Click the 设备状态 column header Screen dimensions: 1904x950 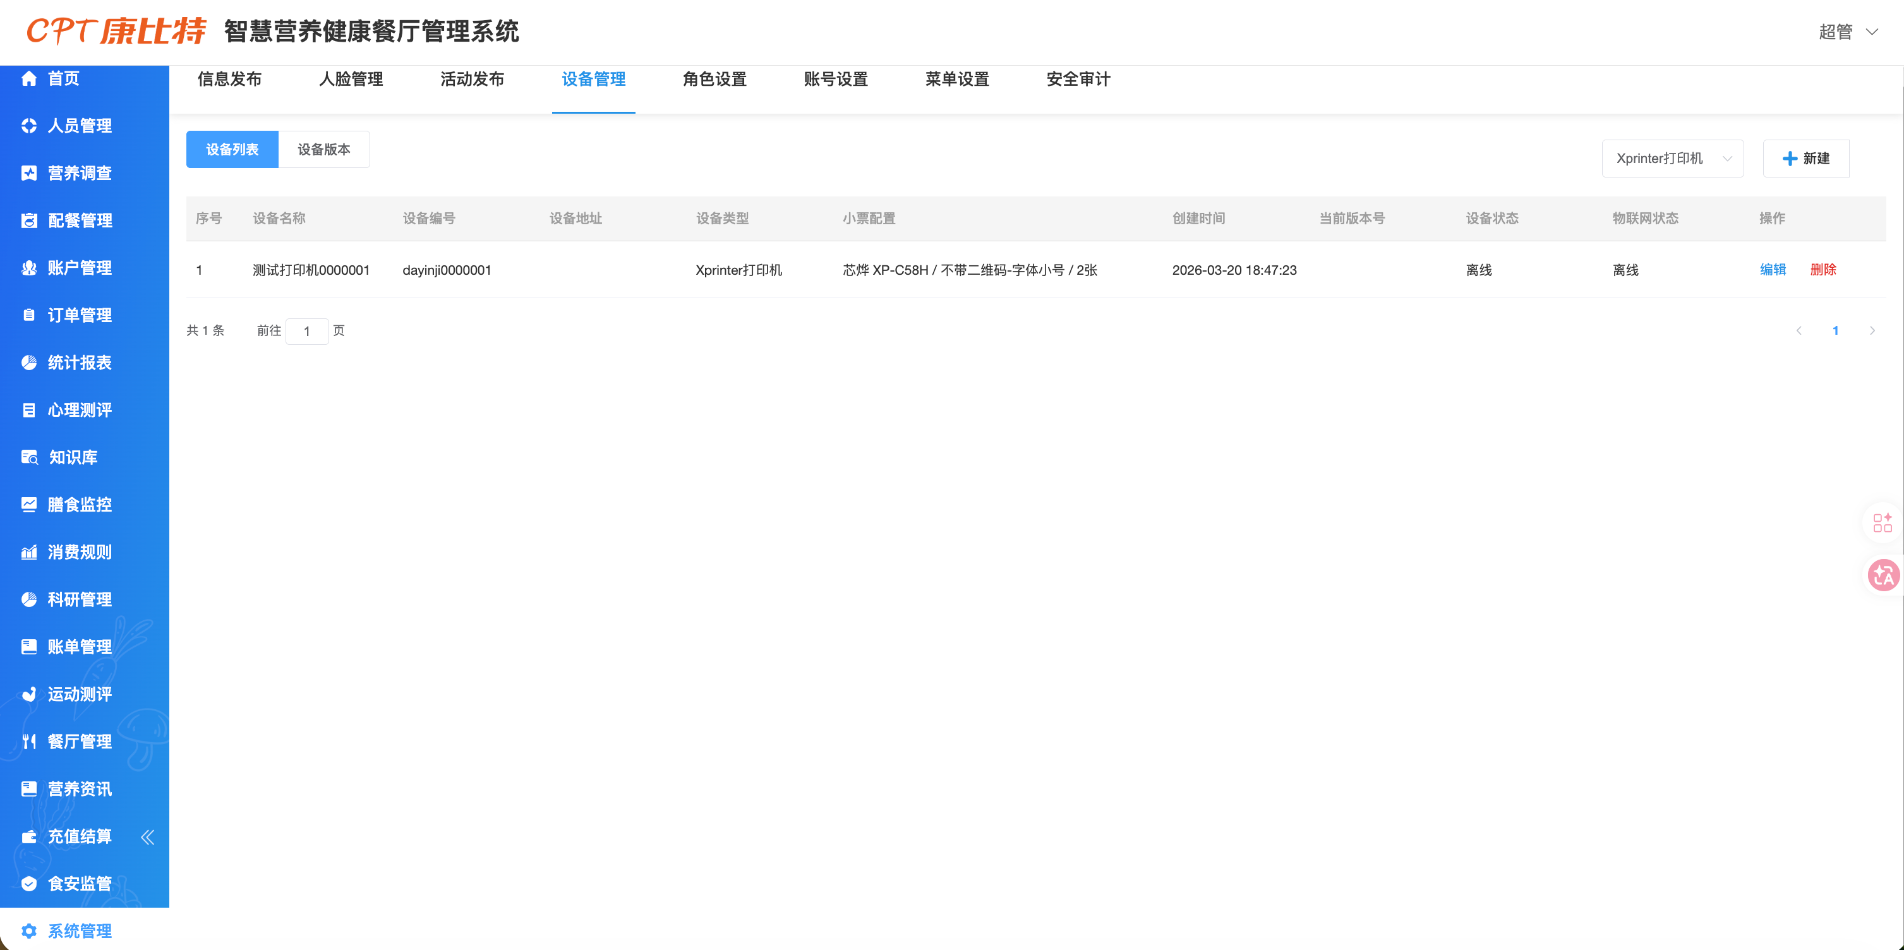(x=1491, y=218)
